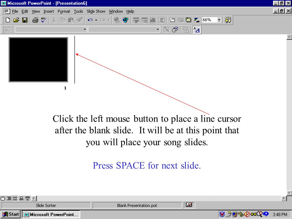Switch to Notes Page View button
The height and width of the screenshot is (219, 292).
coord(21,199)
